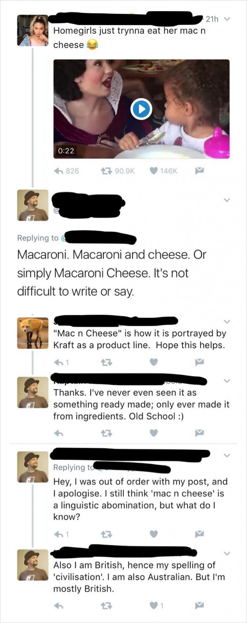247x623 pixels.
Task: Play the mac n cheese video
Action: 141,109
